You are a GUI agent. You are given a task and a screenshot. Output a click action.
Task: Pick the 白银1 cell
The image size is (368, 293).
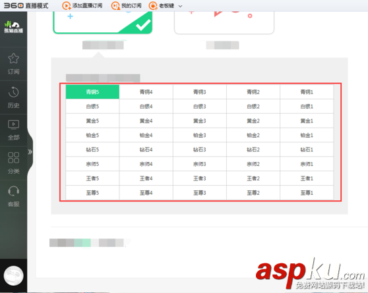pyautogui.click(x=307, y=107)
